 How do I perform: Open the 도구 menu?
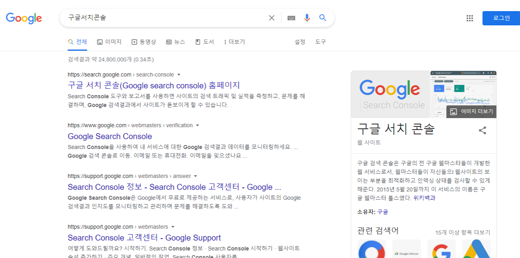pos(320,42)
